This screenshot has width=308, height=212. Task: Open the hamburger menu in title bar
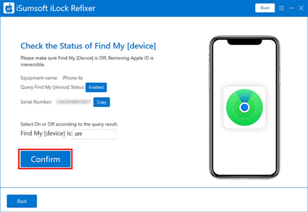tap(281, 8)
